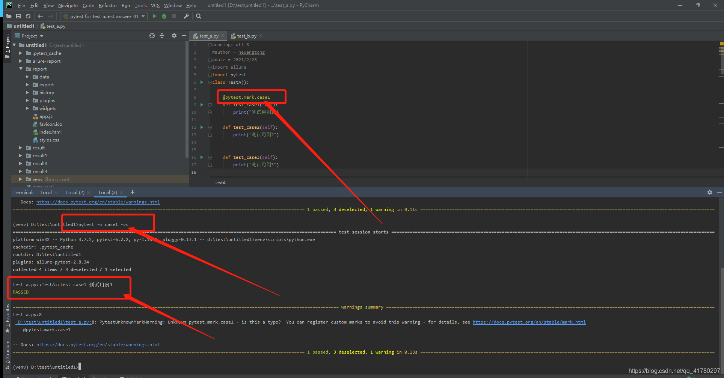This screenshot has height=378, width=724.
Task: Click the Save All toolbar icon
Action: click(18, 16)
